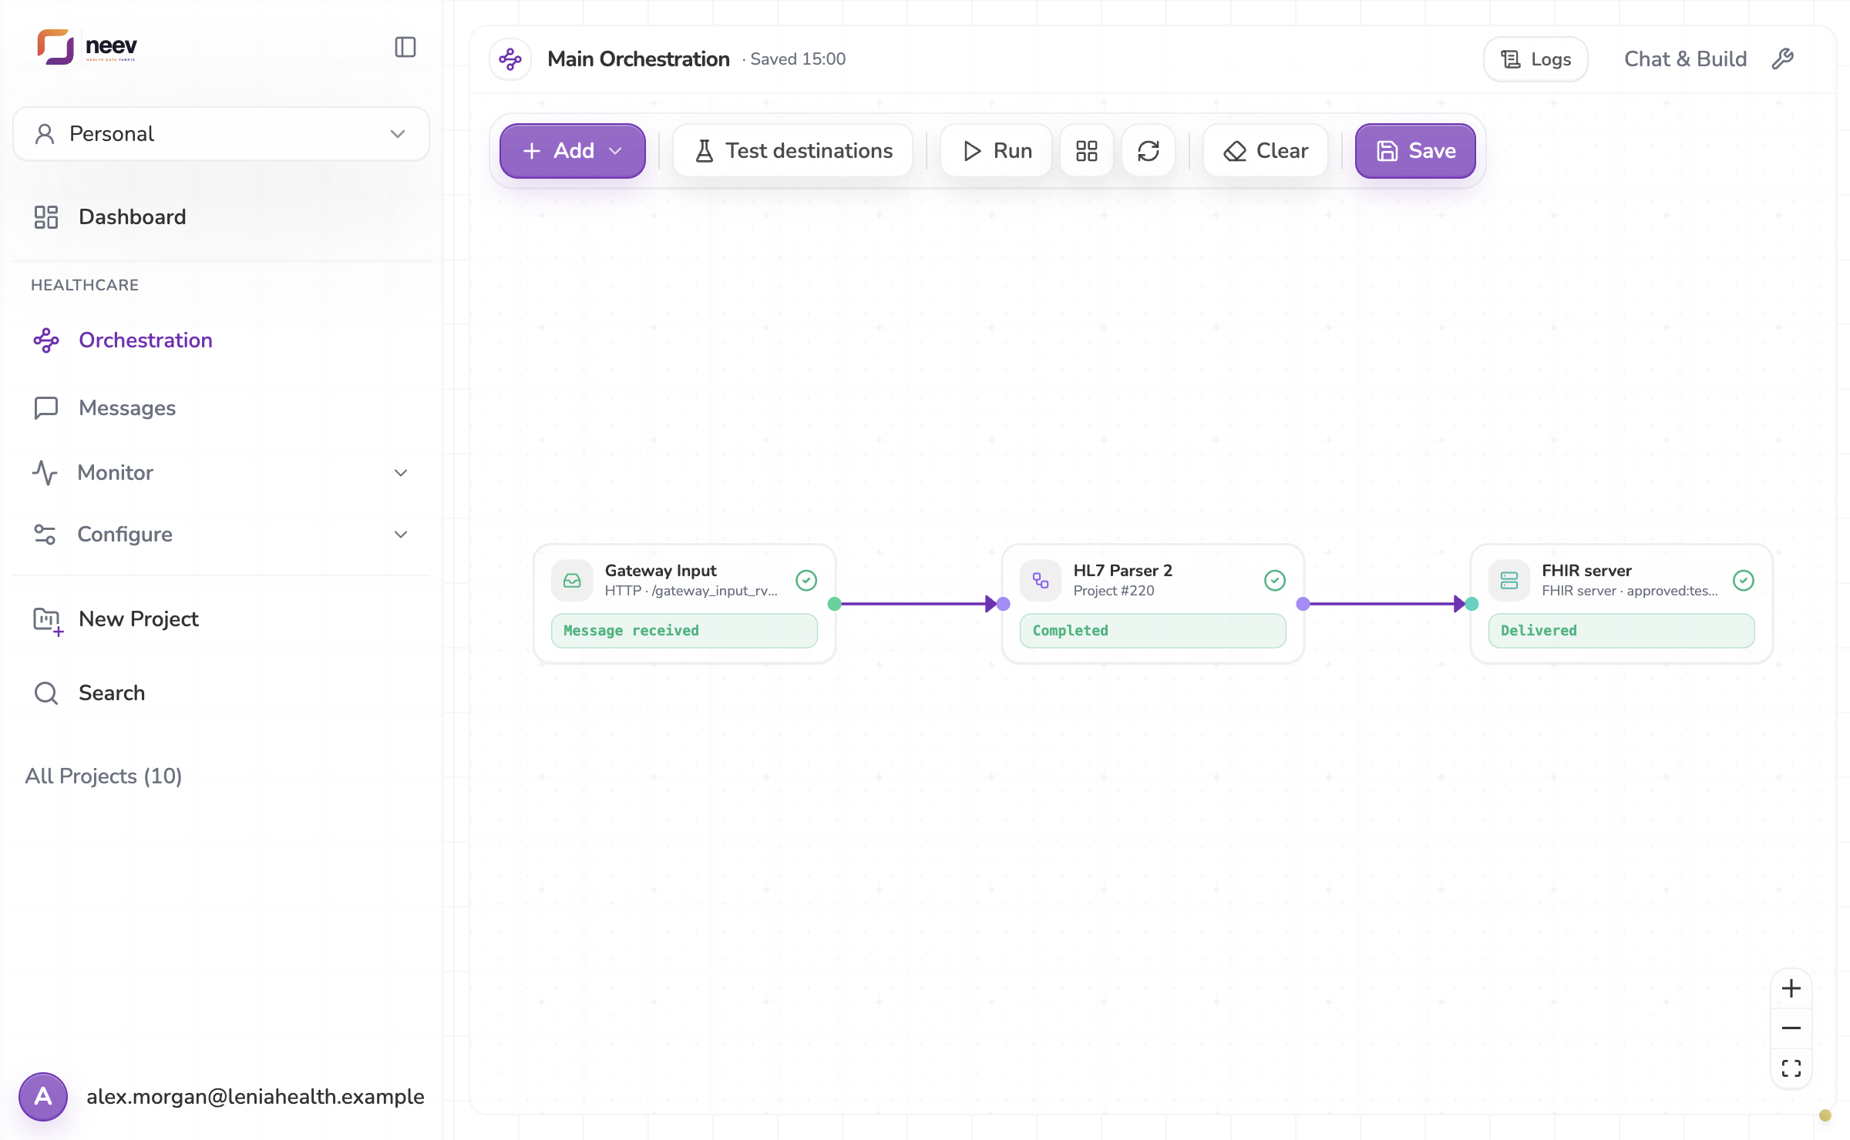Expand the Monitor menu

coord(221,473)
